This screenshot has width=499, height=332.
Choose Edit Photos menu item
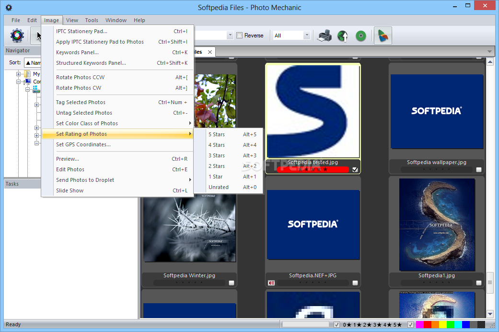tap(118, 169)
